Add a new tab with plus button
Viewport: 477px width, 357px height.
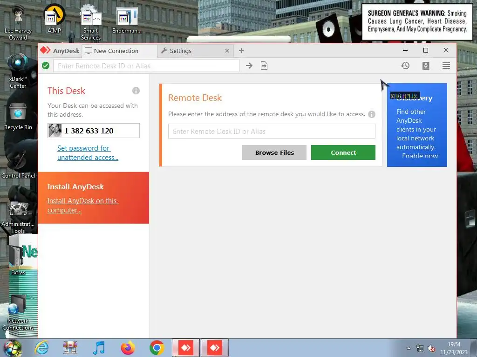(x=241, y=51)
